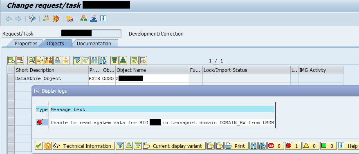Click the red circle error messages counter
The height and width of the screenshot is (154, 359).
coord(293,146)
